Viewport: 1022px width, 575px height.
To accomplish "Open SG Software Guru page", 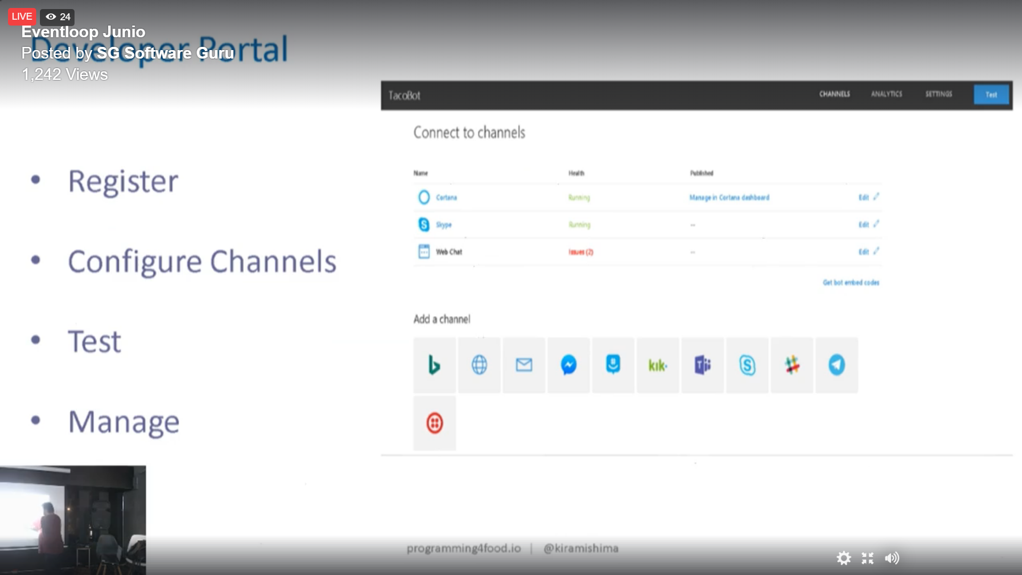I will (166, 53).
